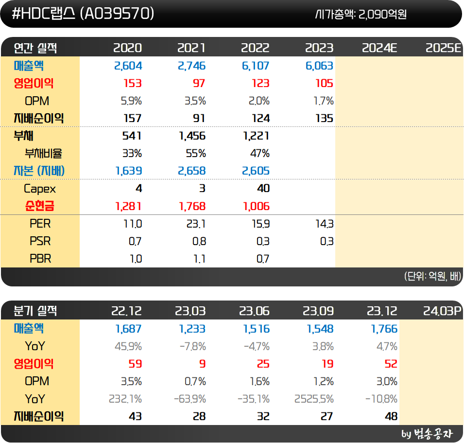Click the 분기 실적 header label
The width and height of the screenshot is (464, 443).
click(x=35, y=311)
